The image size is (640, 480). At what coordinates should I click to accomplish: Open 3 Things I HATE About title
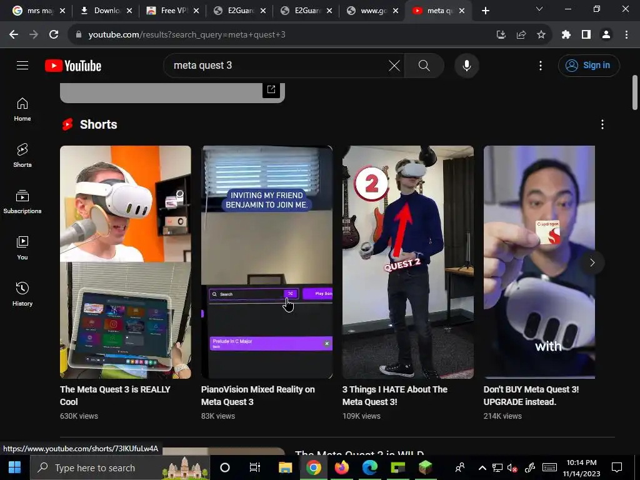tap(395, 396)
